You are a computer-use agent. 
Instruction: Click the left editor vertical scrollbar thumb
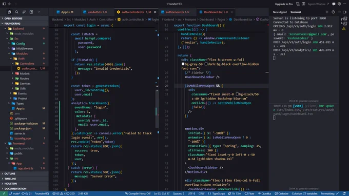point(157,109)
